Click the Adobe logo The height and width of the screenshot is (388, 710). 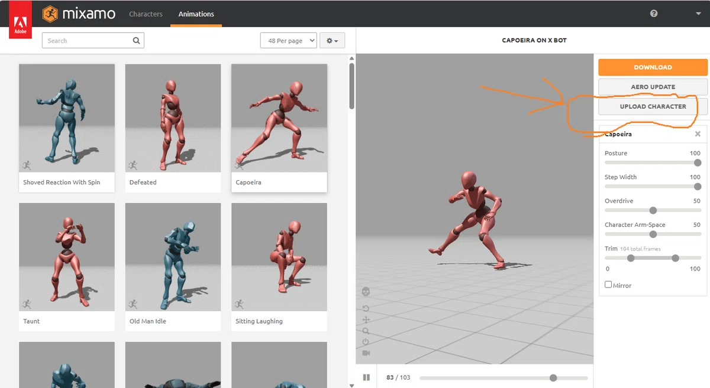click(20, 20)
